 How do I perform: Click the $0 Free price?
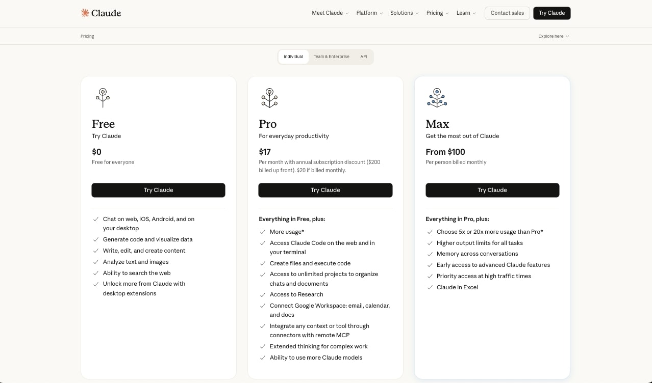coord(96,152)
